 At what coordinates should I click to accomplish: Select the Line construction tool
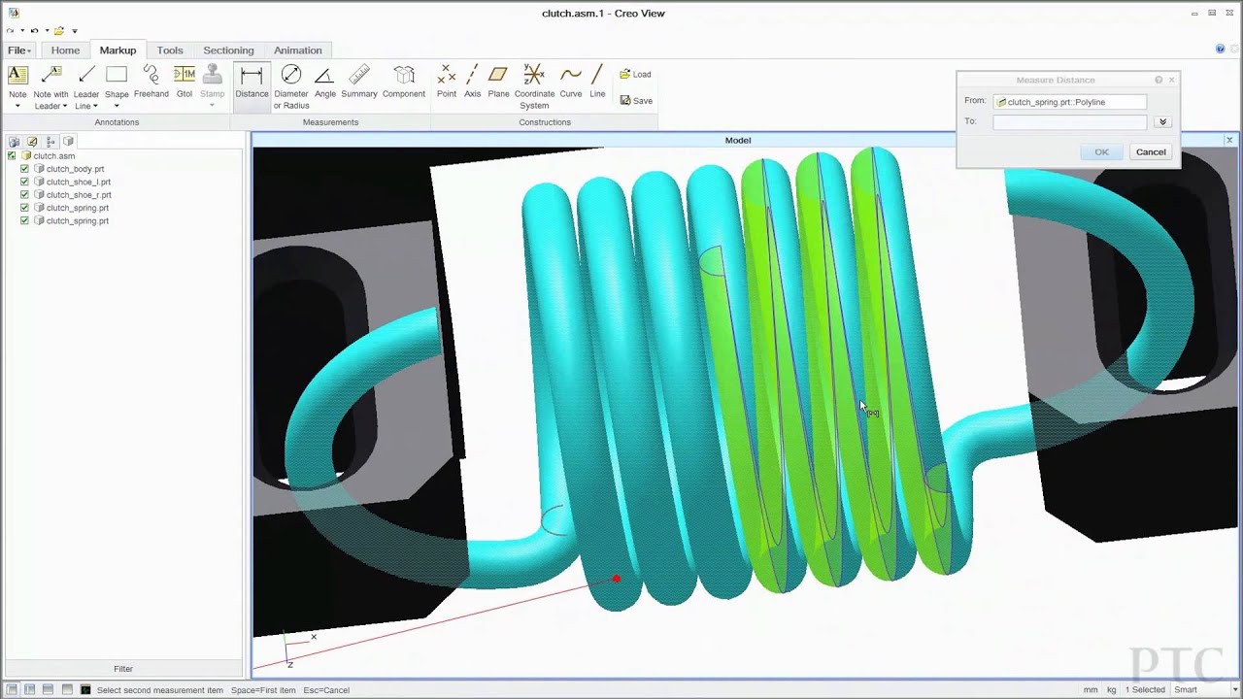click(597, 82)
